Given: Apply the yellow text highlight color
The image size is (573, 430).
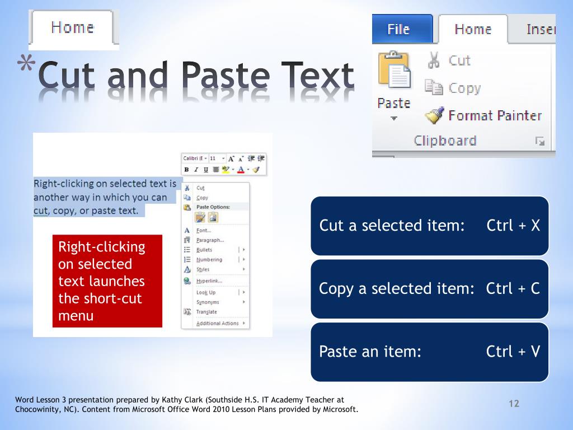Looking at the screenshot, I should click(x=226, y=170).
